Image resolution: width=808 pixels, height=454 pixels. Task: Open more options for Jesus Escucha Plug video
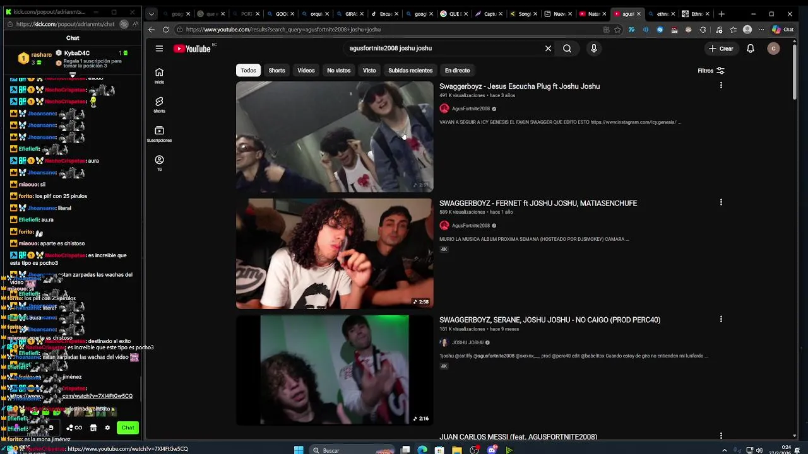click(721, 85)
